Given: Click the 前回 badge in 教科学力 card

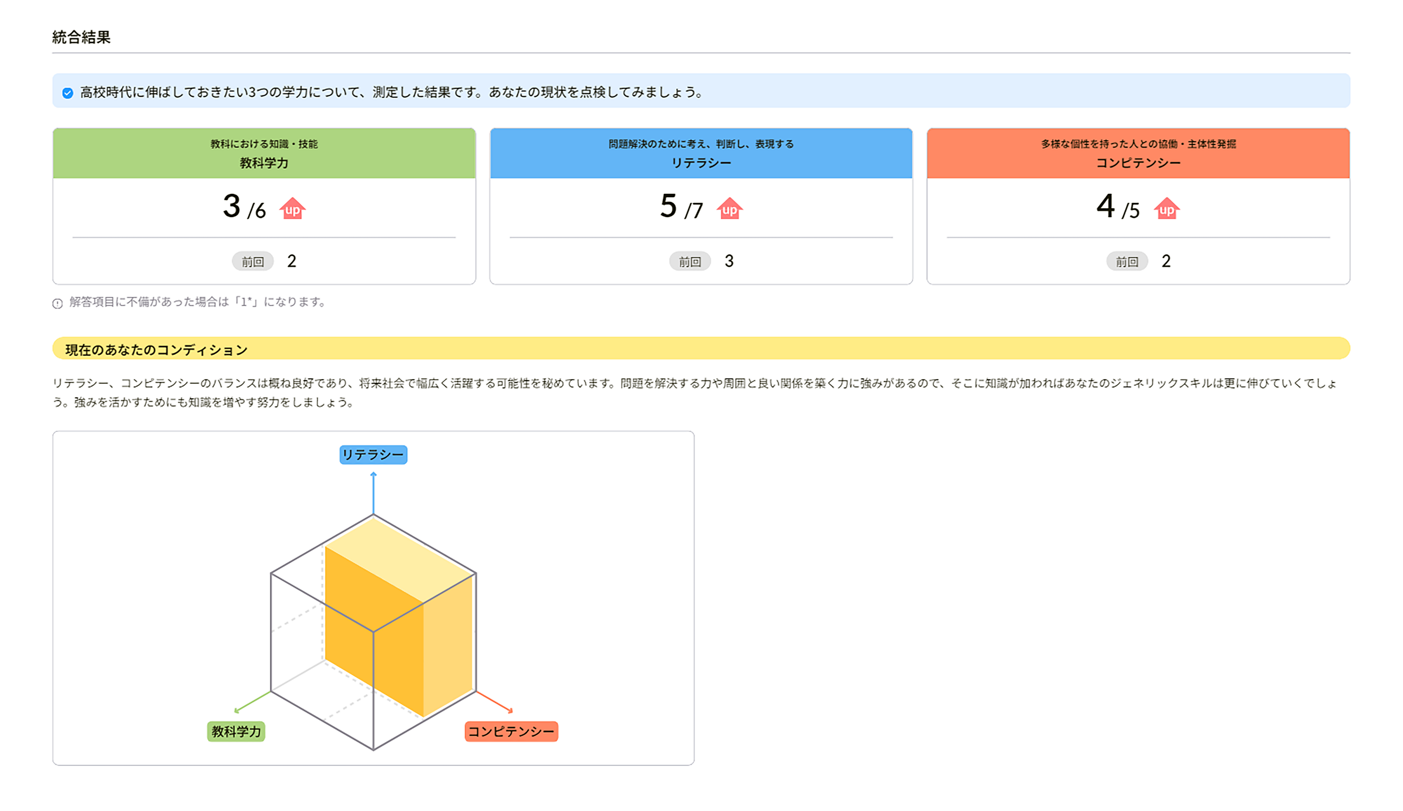Looking at the screenshot, I should pyautogui.click(x=253, y=261).
